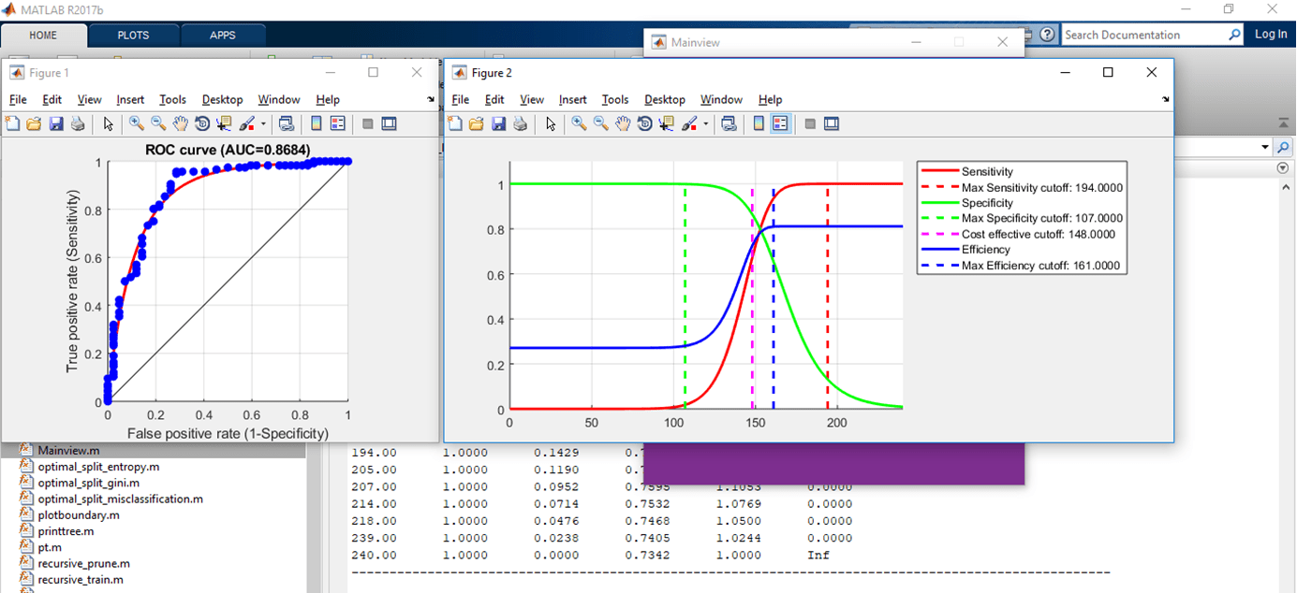The height and width of the screenshot is (593, 1297).
Task: Print Figure 1 via the printer icon
Action: coord(79,123)
